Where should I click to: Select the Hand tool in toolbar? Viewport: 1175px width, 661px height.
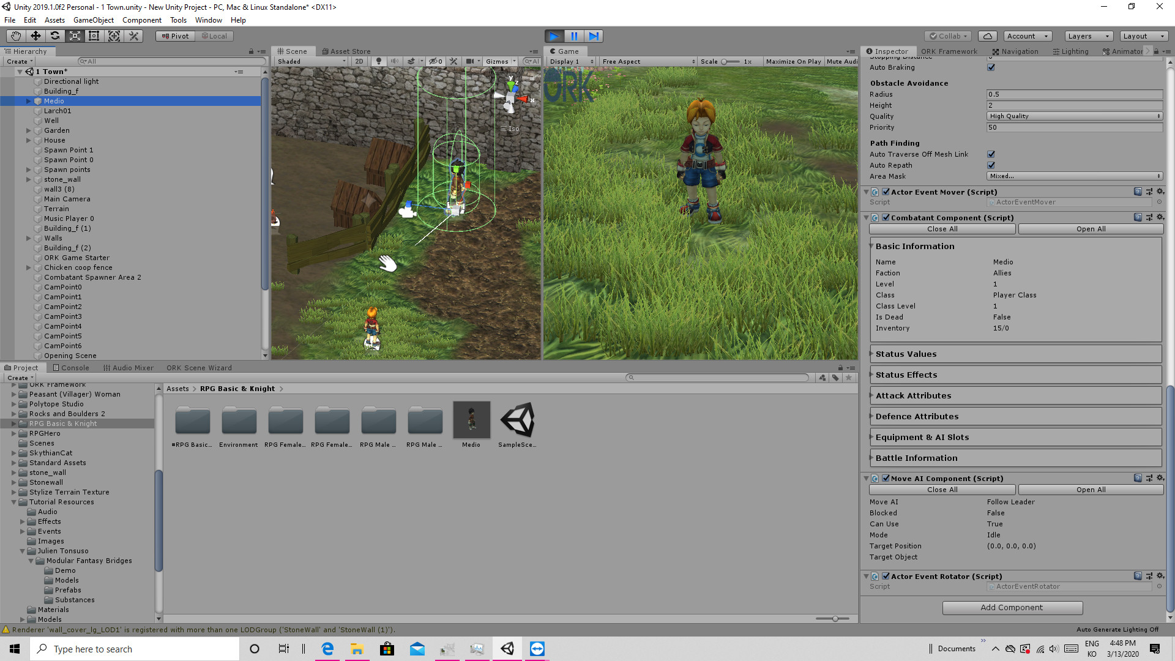click(x=16, y=36)
